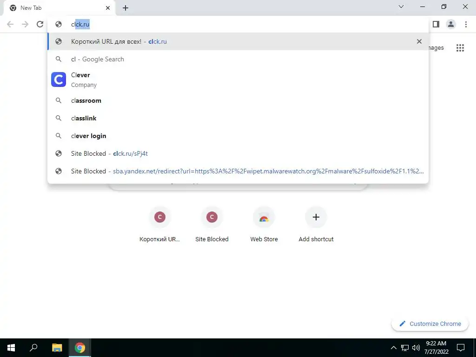
Task: Click magnifier icon beside clever login
Action: click(x=59, y=136)
